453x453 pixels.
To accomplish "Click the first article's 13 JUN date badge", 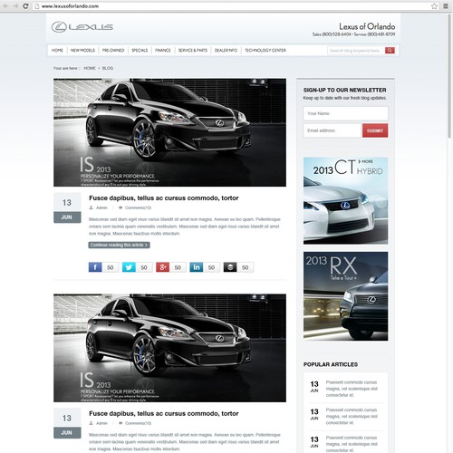I will [x=67, y=207].
